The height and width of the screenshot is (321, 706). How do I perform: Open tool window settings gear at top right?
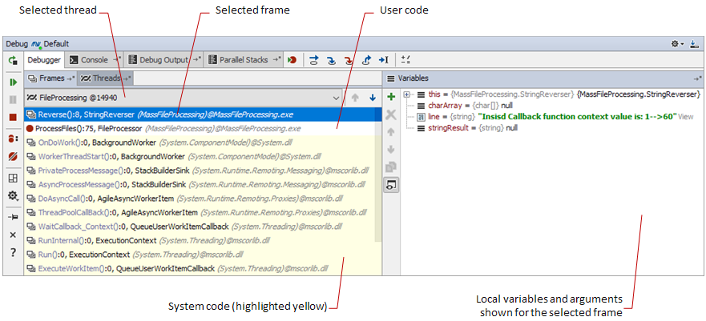pos(676,43)
